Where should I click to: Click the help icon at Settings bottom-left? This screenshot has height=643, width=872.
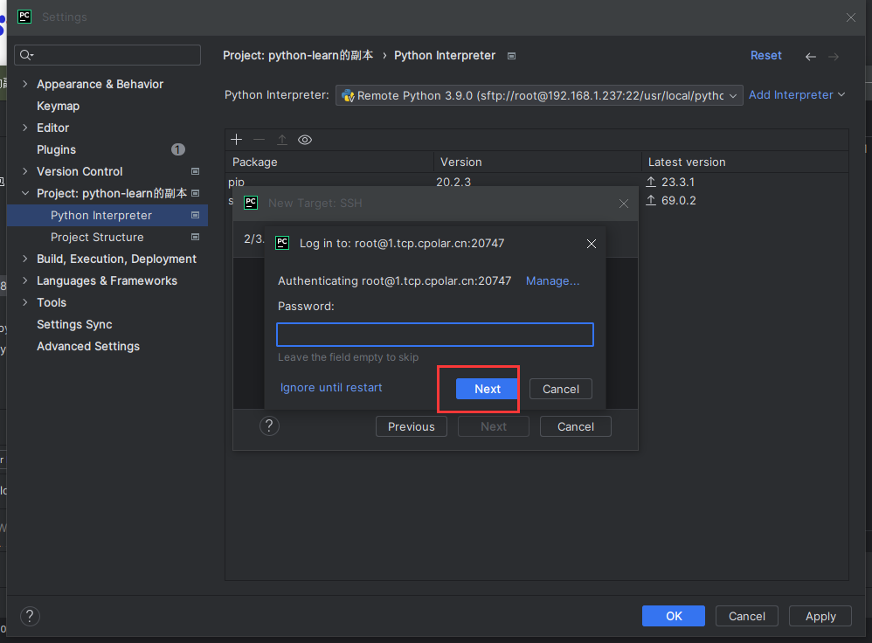tap(30, 616)
